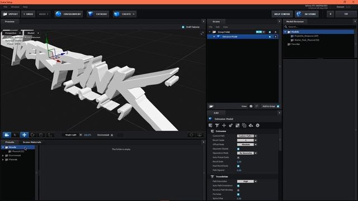Viewport: 358px width, 201px height.
Task: Open the Transform cross icon in Edit toolbar
Action: point(224,125)
